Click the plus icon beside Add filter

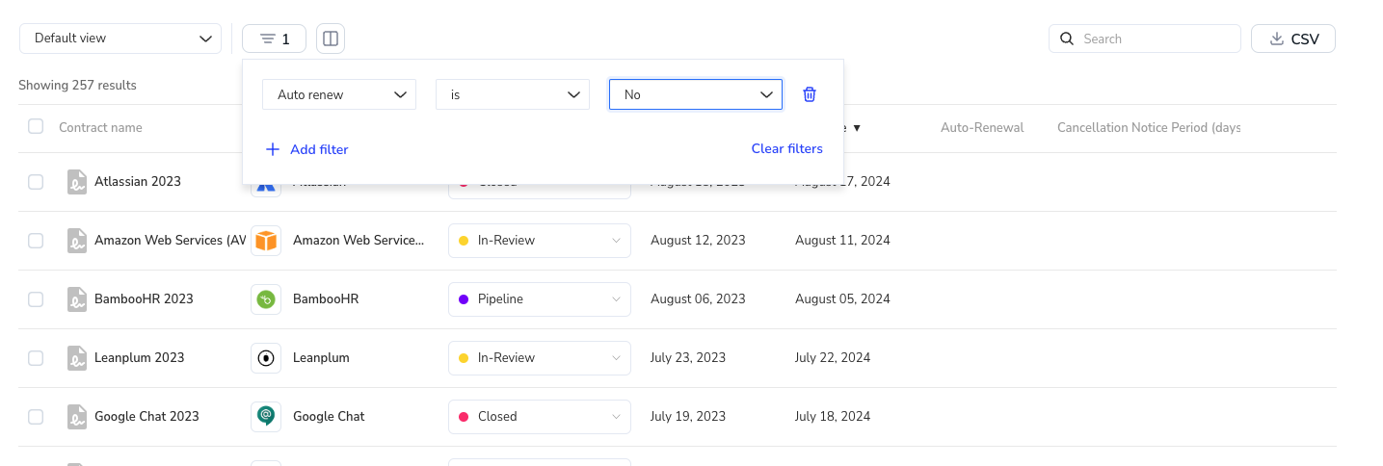tap(273, 149)
